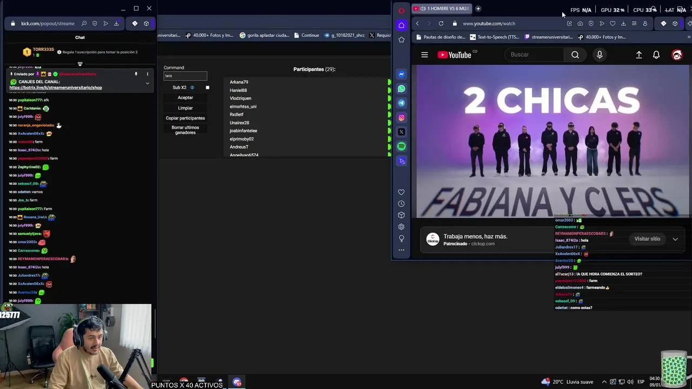
Task: Click the www.youtube.com/watch address bar
Action: click(489, 23)
